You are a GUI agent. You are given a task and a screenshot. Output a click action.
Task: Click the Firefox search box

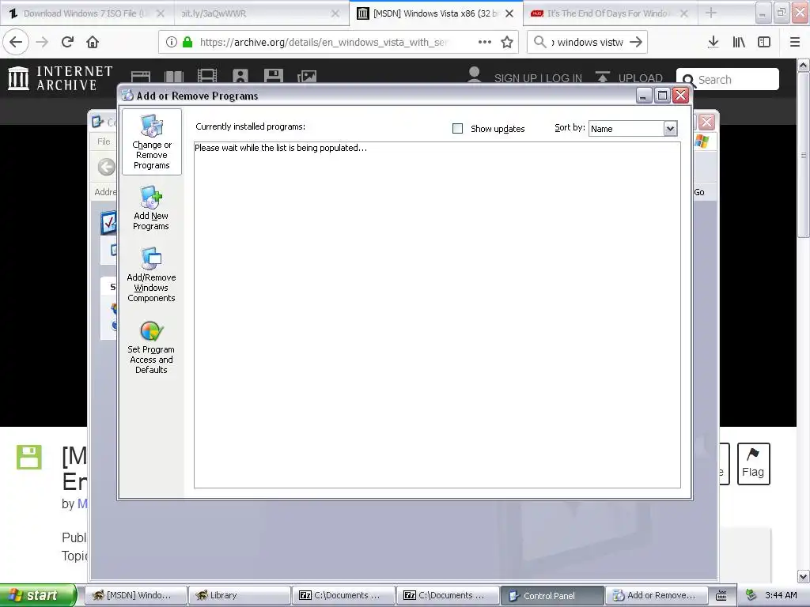point(588,43)
